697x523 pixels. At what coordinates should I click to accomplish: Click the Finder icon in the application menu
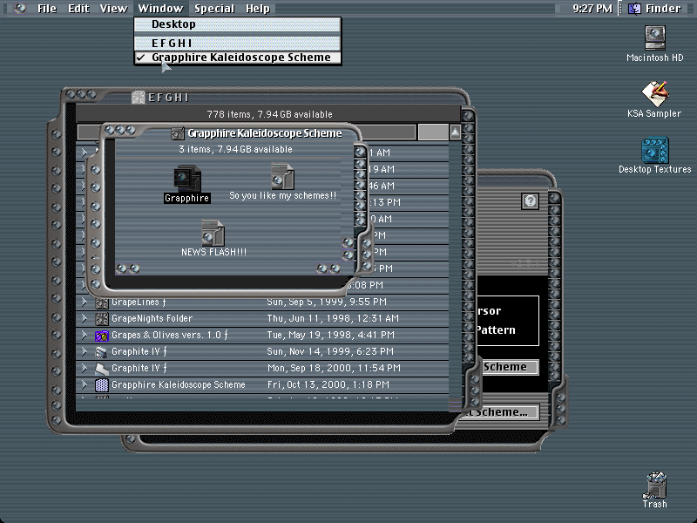(634, 8)
